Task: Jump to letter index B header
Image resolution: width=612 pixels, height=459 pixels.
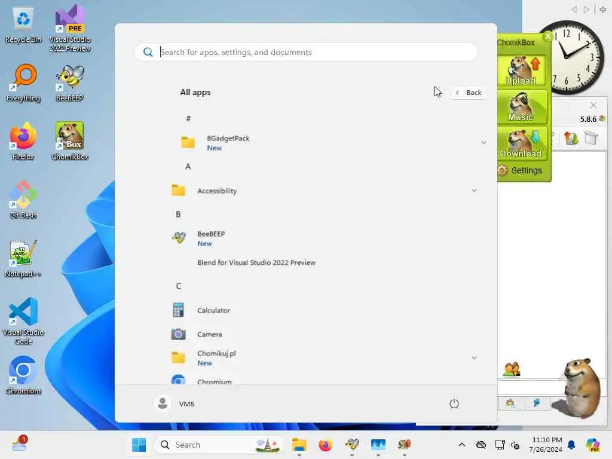Action: point(178,215)
